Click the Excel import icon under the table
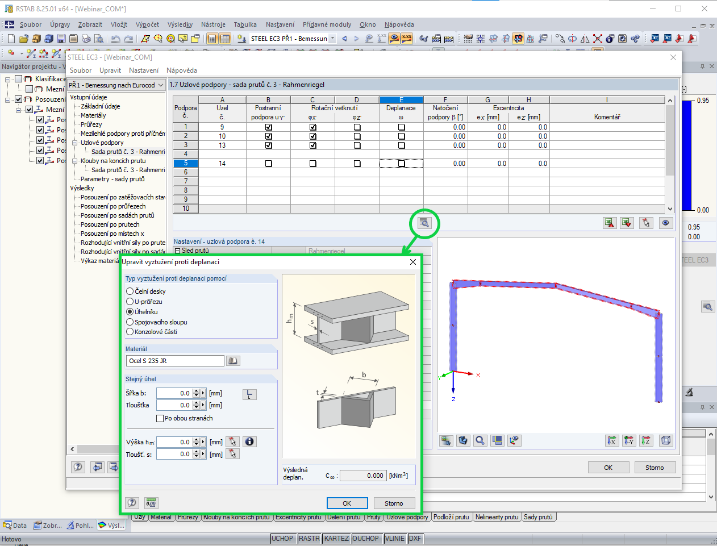Viewport: 717px width, 546px height. 627,223
